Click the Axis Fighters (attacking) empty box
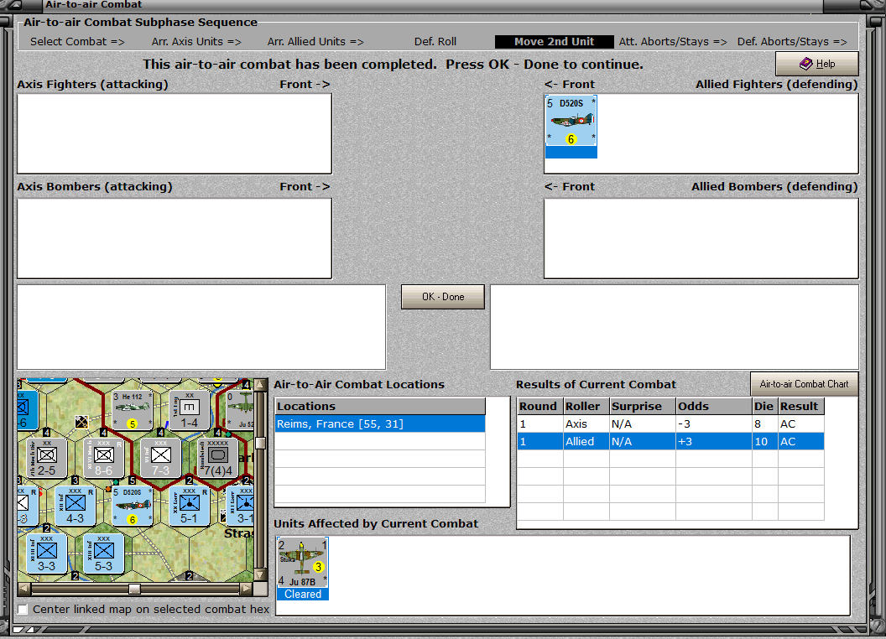The width and height of the screenshot is (886, 639). click(x=175, y=133)
